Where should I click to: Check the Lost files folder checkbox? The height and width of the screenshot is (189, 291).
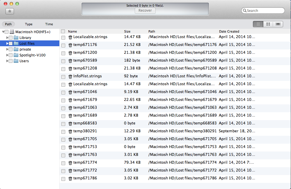(10, 43)
